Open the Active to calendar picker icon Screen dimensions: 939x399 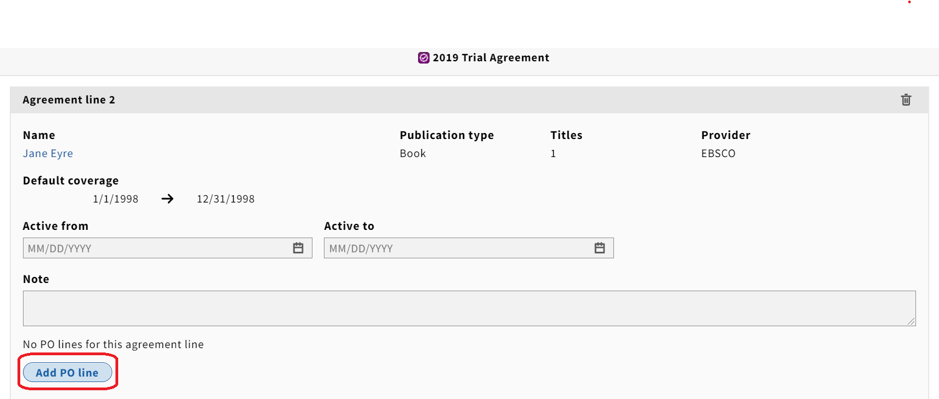600,248
